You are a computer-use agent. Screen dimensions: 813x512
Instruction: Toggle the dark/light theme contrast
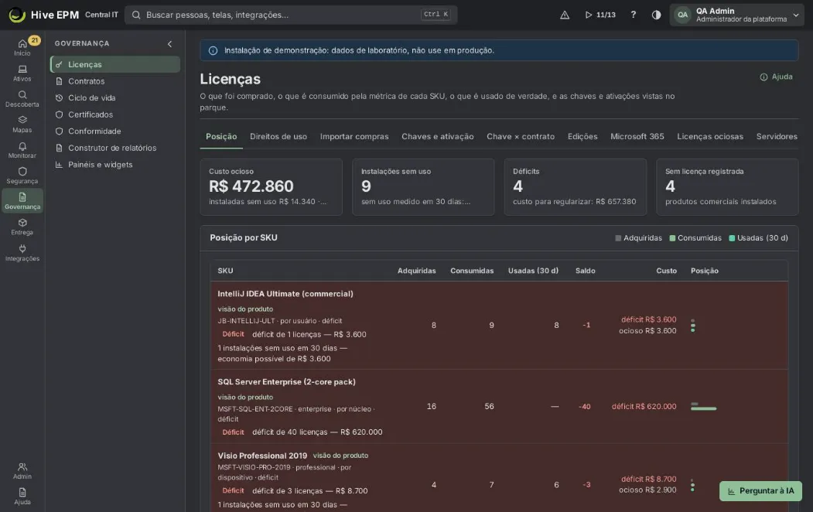click(656, 15)
